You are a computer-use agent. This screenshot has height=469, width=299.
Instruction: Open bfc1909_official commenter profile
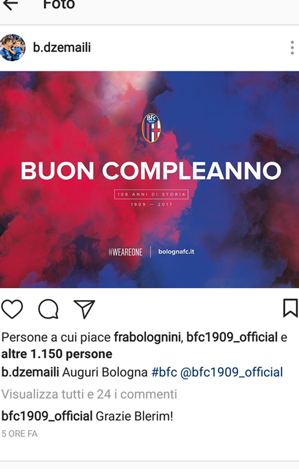pyautogui.click(x=47, y=416)
